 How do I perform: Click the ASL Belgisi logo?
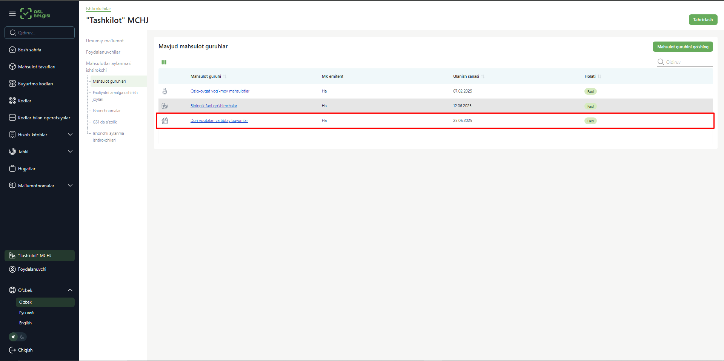(x=35, y=14)
